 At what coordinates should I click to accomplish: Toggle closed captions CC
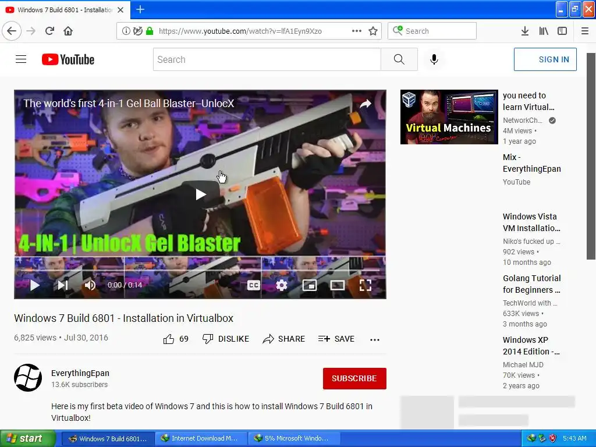coord(254,285)
